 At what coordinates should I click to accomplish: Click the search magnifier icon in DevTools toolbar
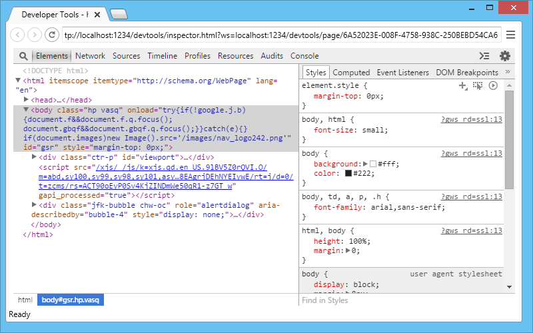coord(23,56)
